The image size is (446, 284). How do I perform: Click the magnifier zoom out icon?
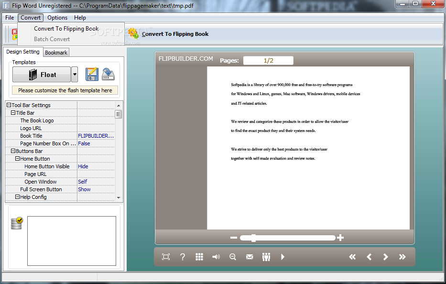(233, 257)
